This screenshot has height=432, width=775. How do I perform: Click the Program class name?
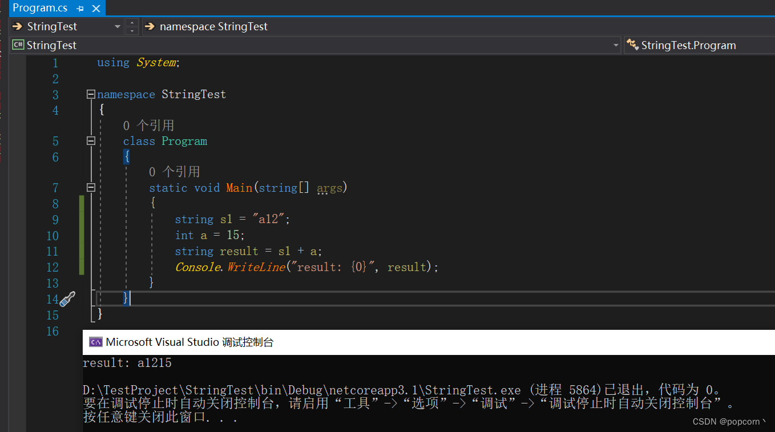(184, 141)
